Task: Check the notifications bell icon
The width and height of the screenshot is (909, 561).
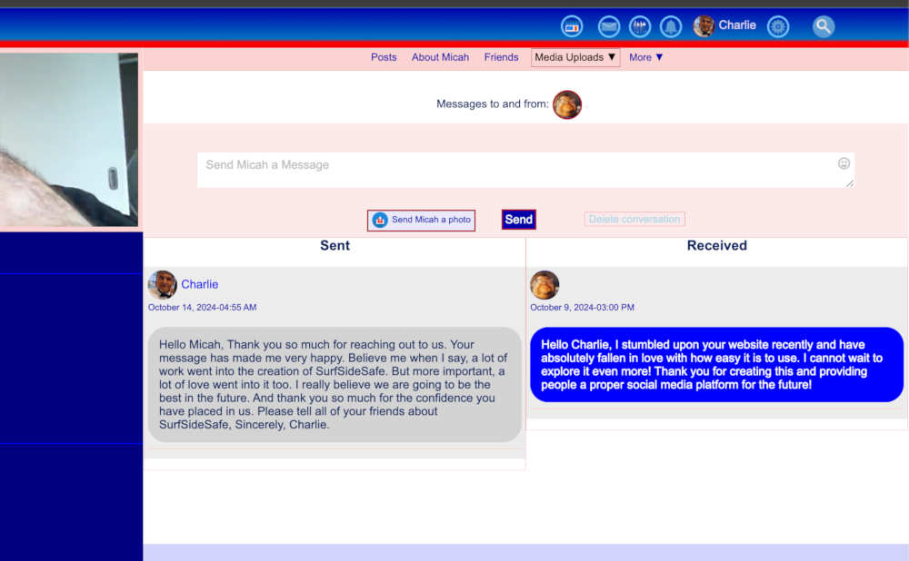Action: click(x=671, y=26)
